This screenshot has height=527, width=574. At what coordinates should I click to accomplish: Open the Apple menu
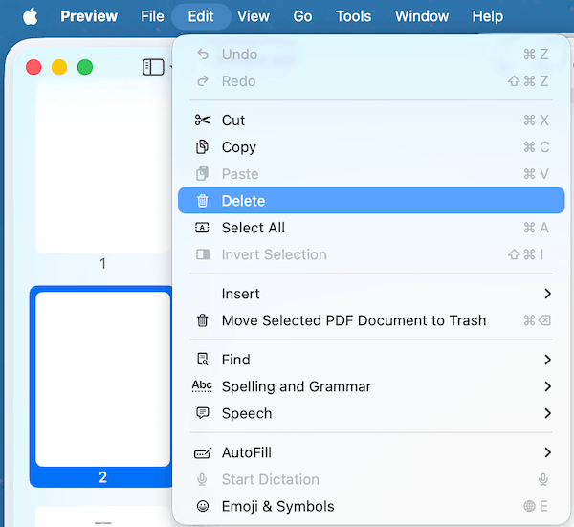(x=31, y=16)
